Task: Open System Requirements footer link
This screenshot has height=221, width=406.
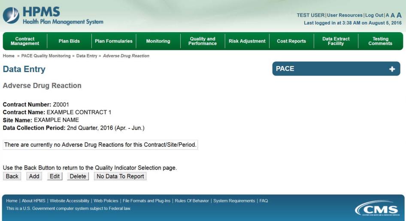Action: [x=234, y=200]
